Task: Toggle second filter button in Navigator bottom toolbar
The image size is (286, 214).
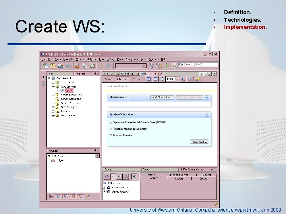Action: 58,196
